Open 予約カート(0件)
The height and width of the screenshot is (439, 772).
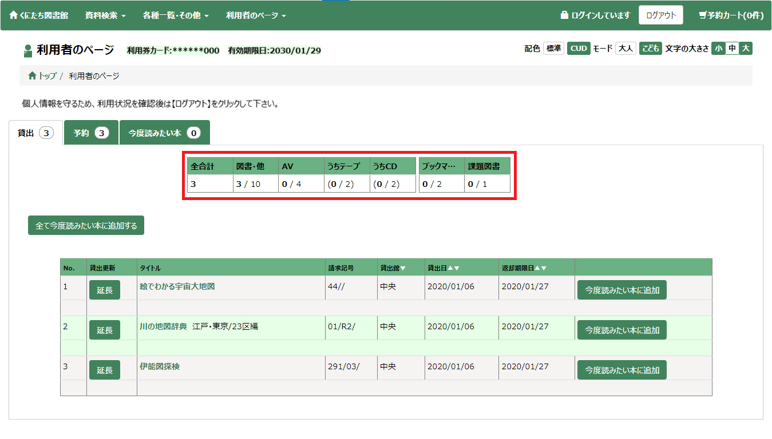[731, 15]
